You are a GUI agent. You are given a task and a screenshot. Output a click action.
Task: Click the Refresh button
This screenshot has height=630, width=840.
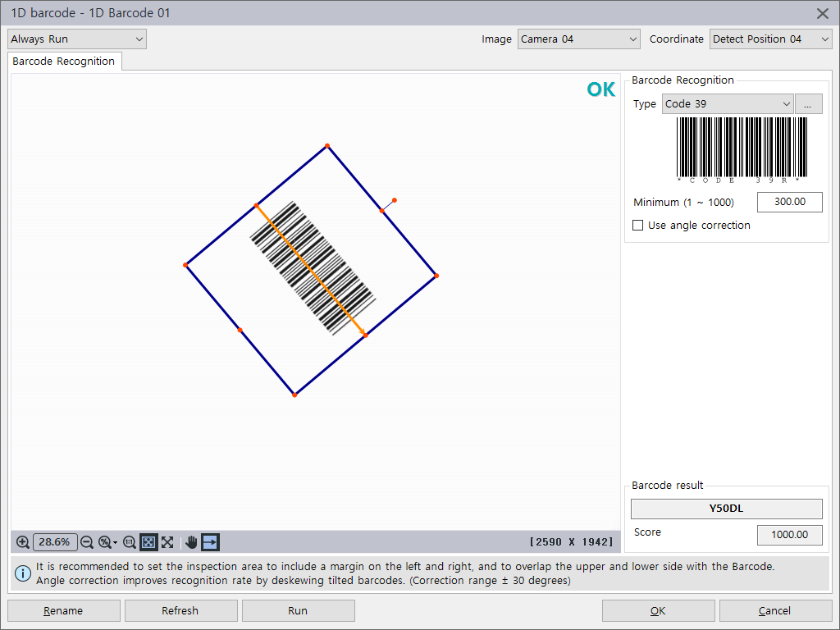pos(181,610)
